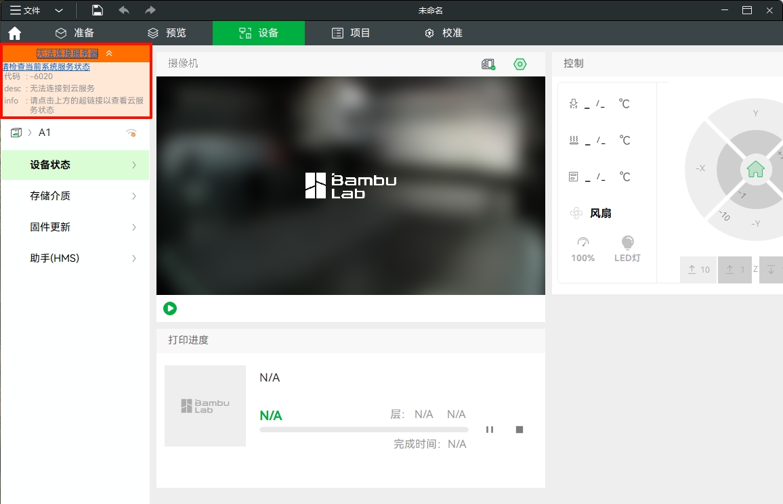Select the A1 printer name
The width and height of the screenshot is (783, 504).
click(x=45, y=133)
